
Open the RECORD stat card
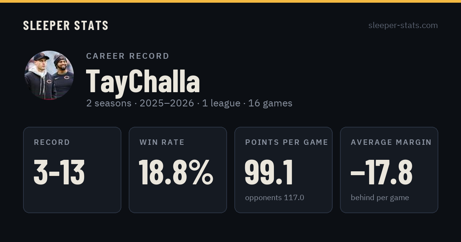click(72, 170)
